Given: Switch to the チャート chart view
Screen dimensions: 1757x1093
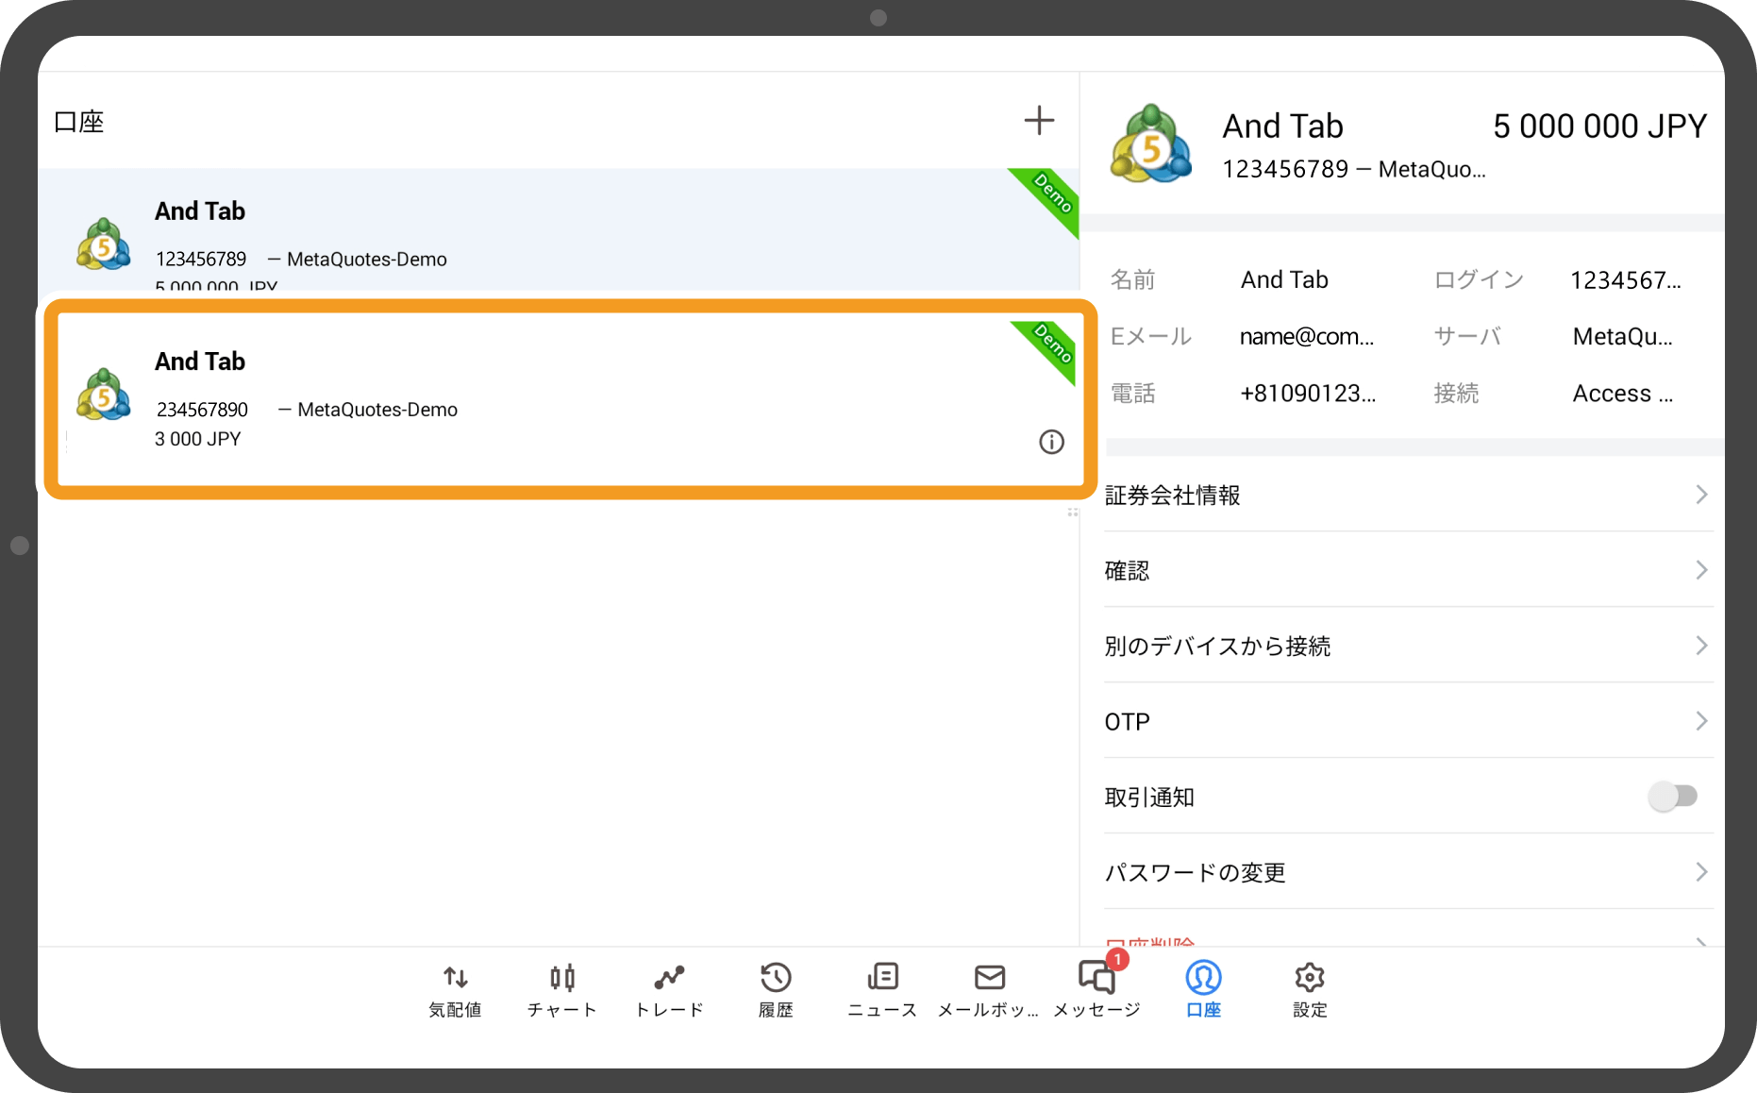Looking at the screenshot, I should click(x=561, y=989).
